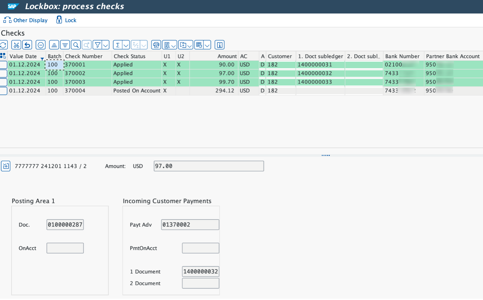Click the Sort descending icon
This screenshot has width=483, height=300.
pos(65,45)
